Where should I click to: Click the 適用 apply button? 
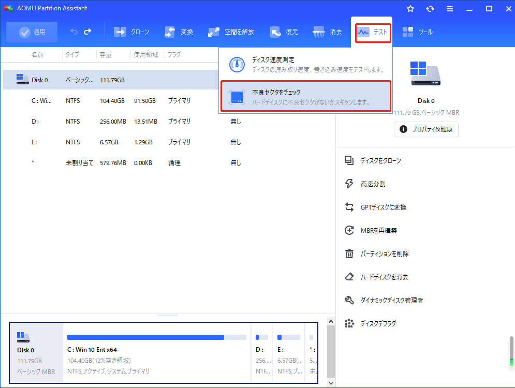(32, 32)
